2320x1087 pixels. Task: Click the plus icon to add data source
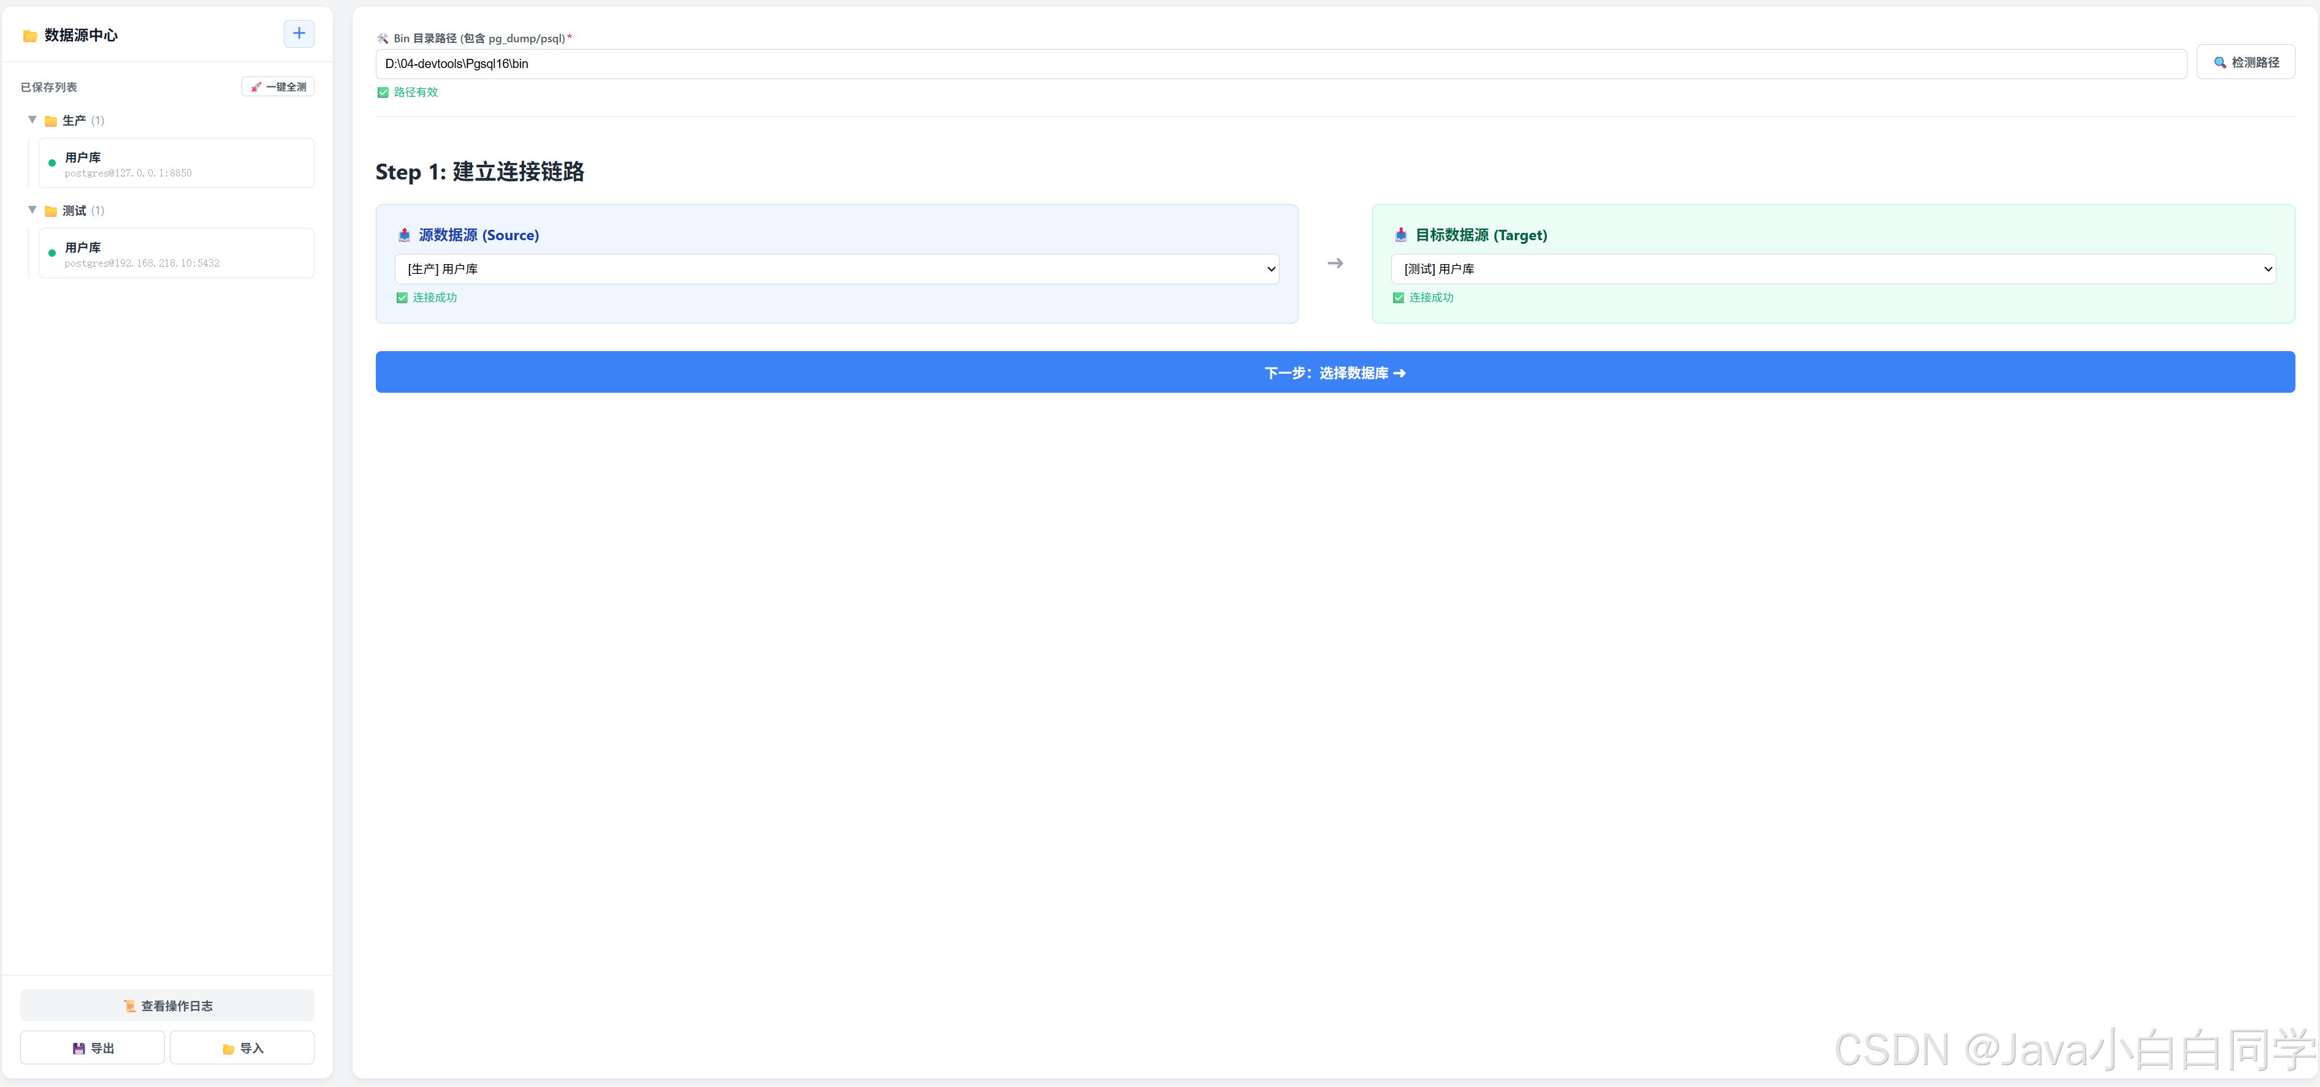299,33
